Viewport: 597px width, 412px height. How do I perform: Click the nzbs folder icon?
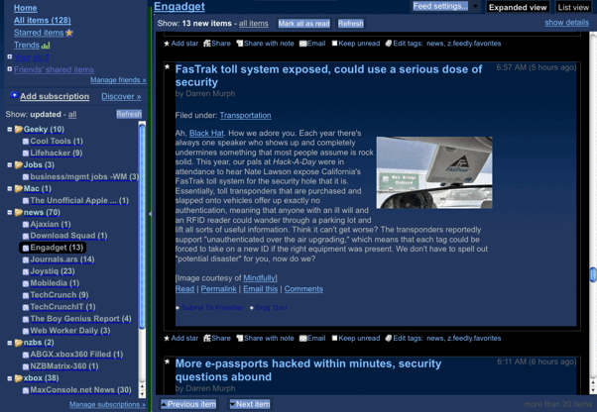point(19,343)
